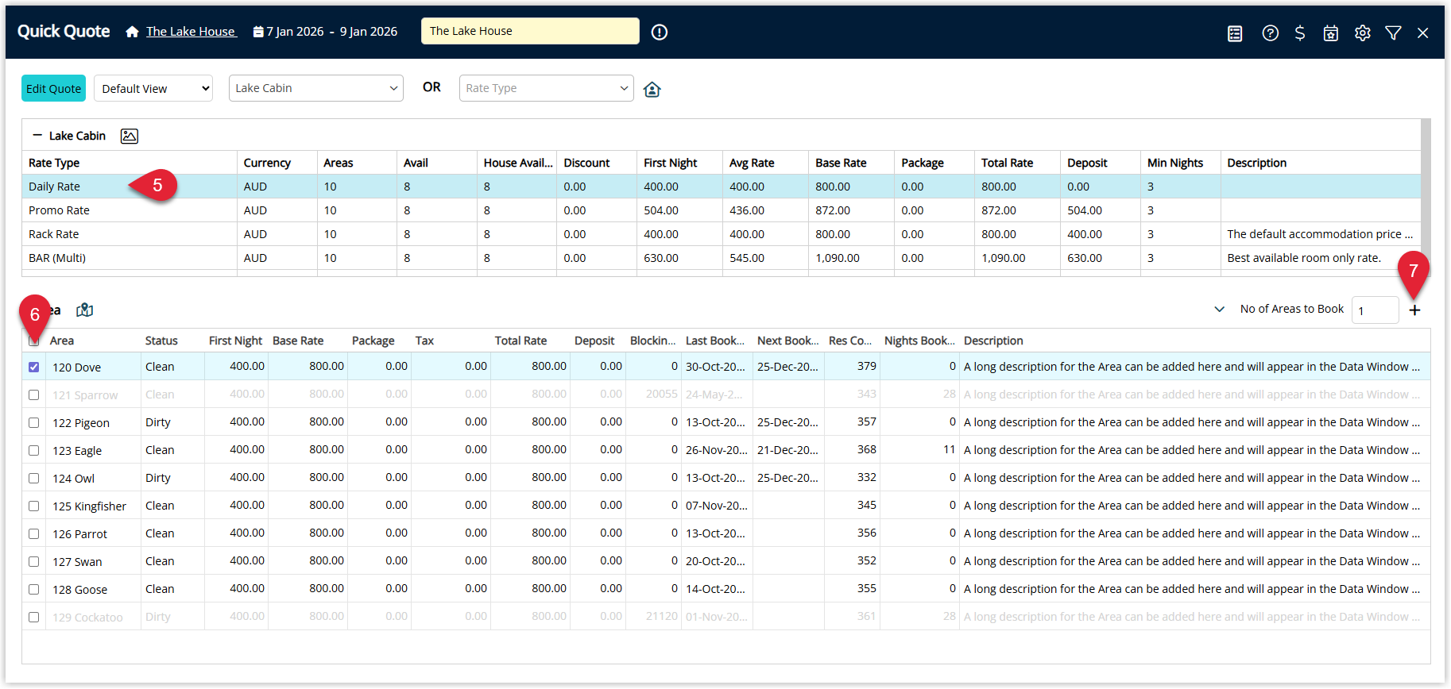The image size is (1451, 689).
Task: Open the Rate Type dropdown
Action: [547, 88]
